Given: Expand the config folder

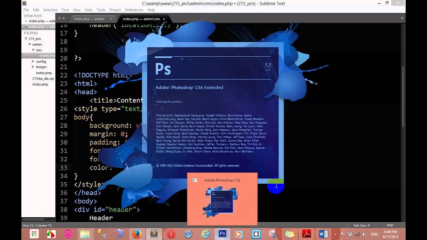Looking at the screenshot, I should pos(33,61).
